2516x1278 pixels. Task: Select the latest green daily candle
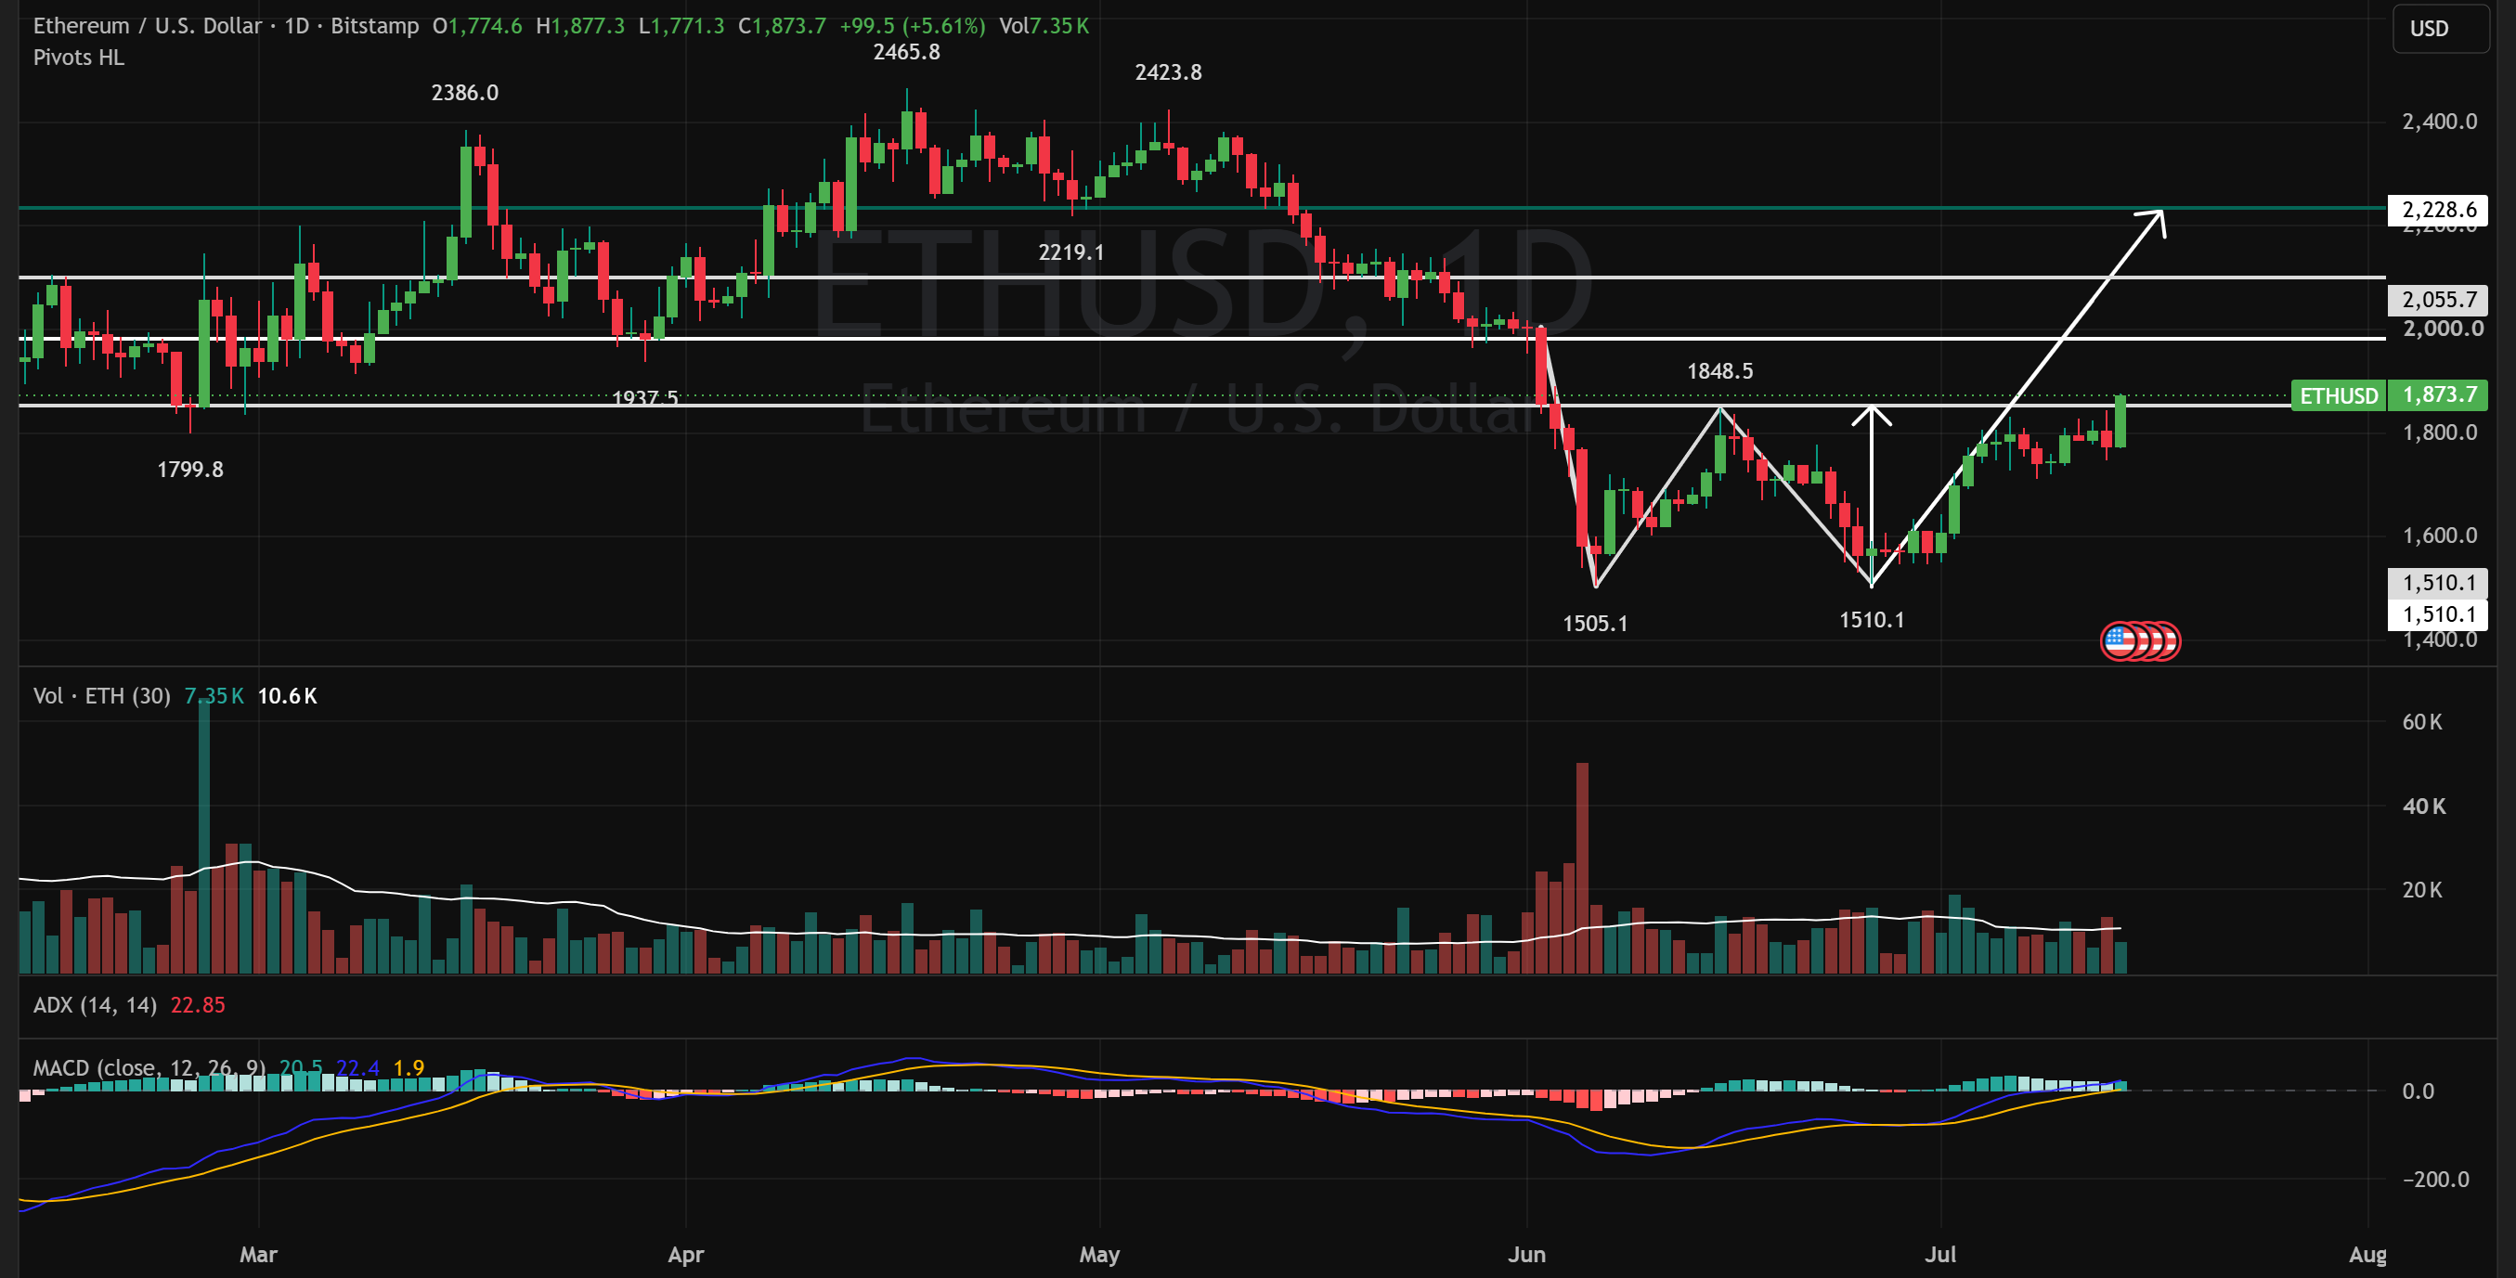coord(2120,420)
